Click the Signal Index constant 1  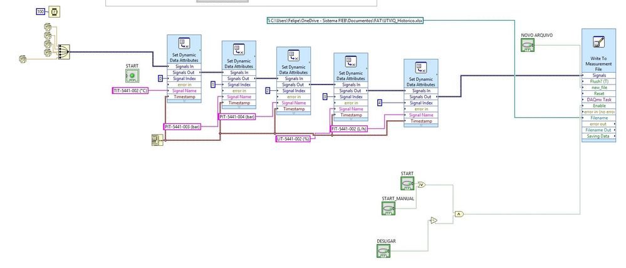pyautogui.click(x=213, y=85)
